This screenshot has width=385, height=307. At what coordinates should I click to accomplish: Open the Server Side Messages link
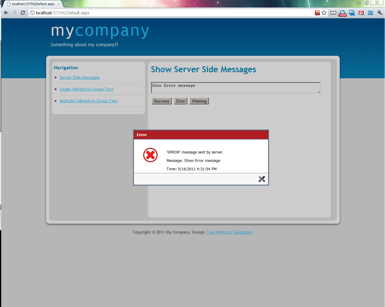tap(80, 77)
